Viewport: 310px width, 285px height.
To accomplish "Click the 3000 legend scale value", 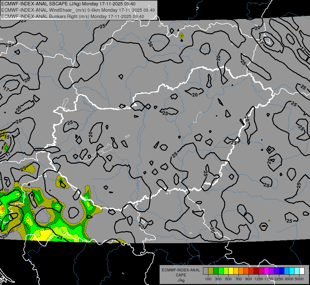I will click(289, 279).
